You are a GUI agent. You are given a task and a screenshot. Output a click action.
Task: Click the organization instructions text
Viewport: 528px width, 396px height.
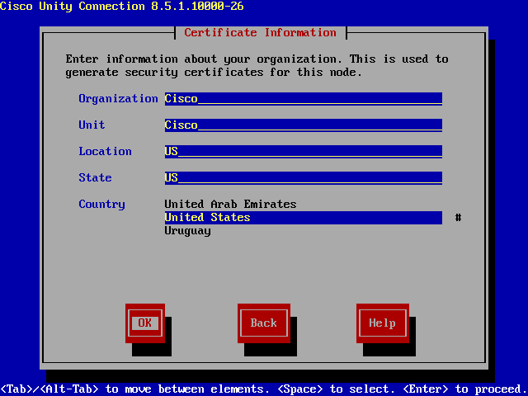click(x=257, y=66)
